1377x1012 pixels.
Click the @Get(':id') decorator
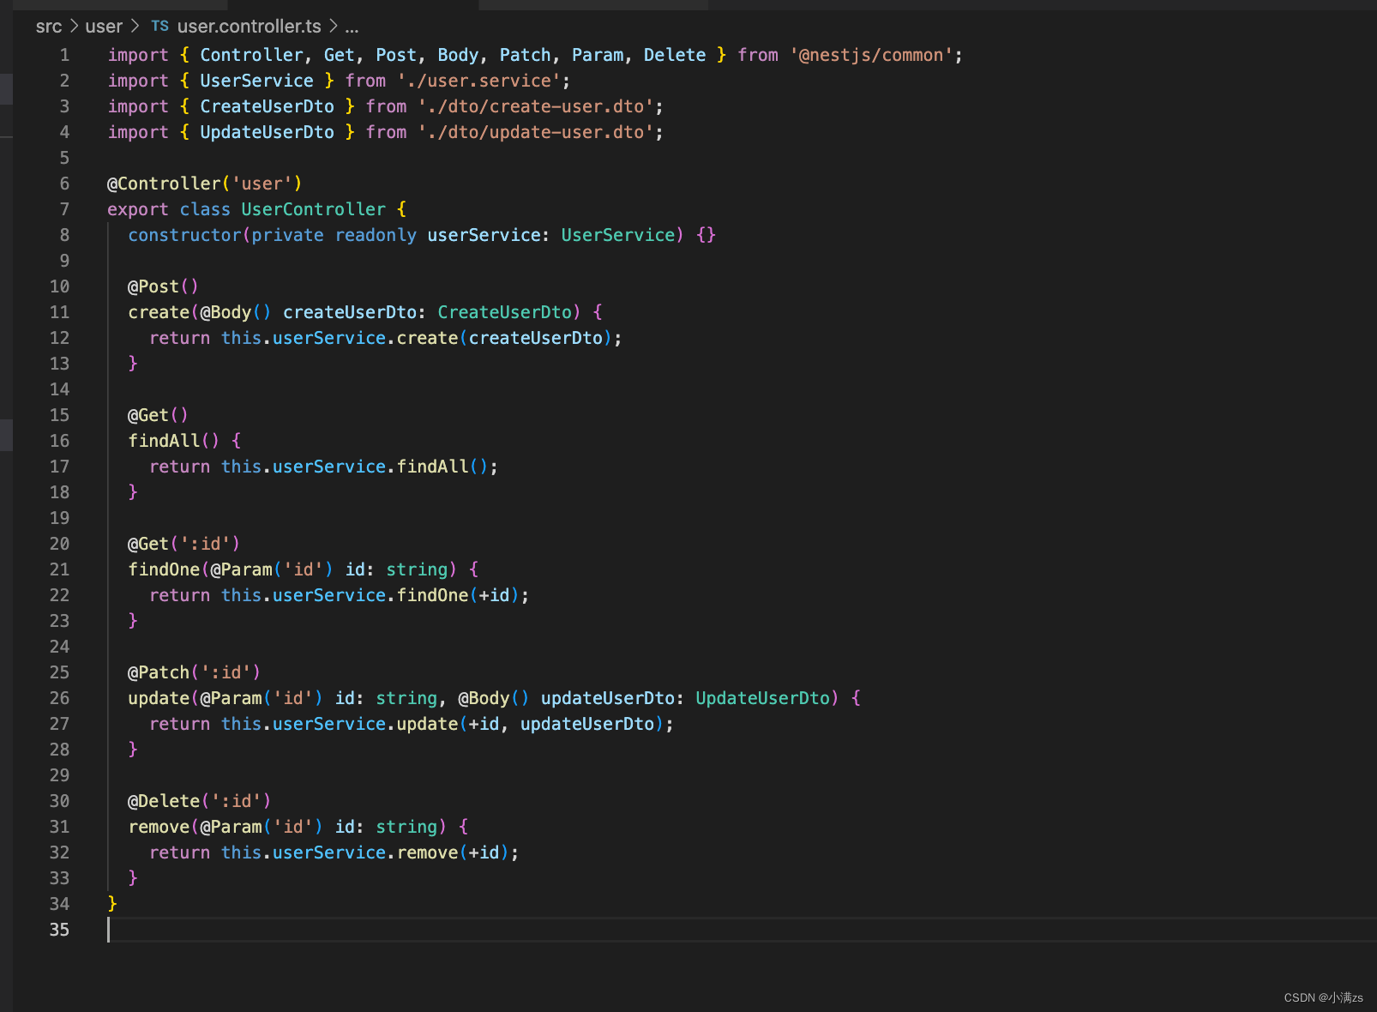(183, 544)
